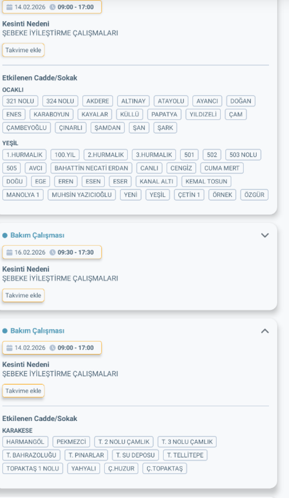The height and width of the screenshot is (498, 289).
Task: Select the MUHSİN YAZICIOĞLU street tag
Action: 82,195
